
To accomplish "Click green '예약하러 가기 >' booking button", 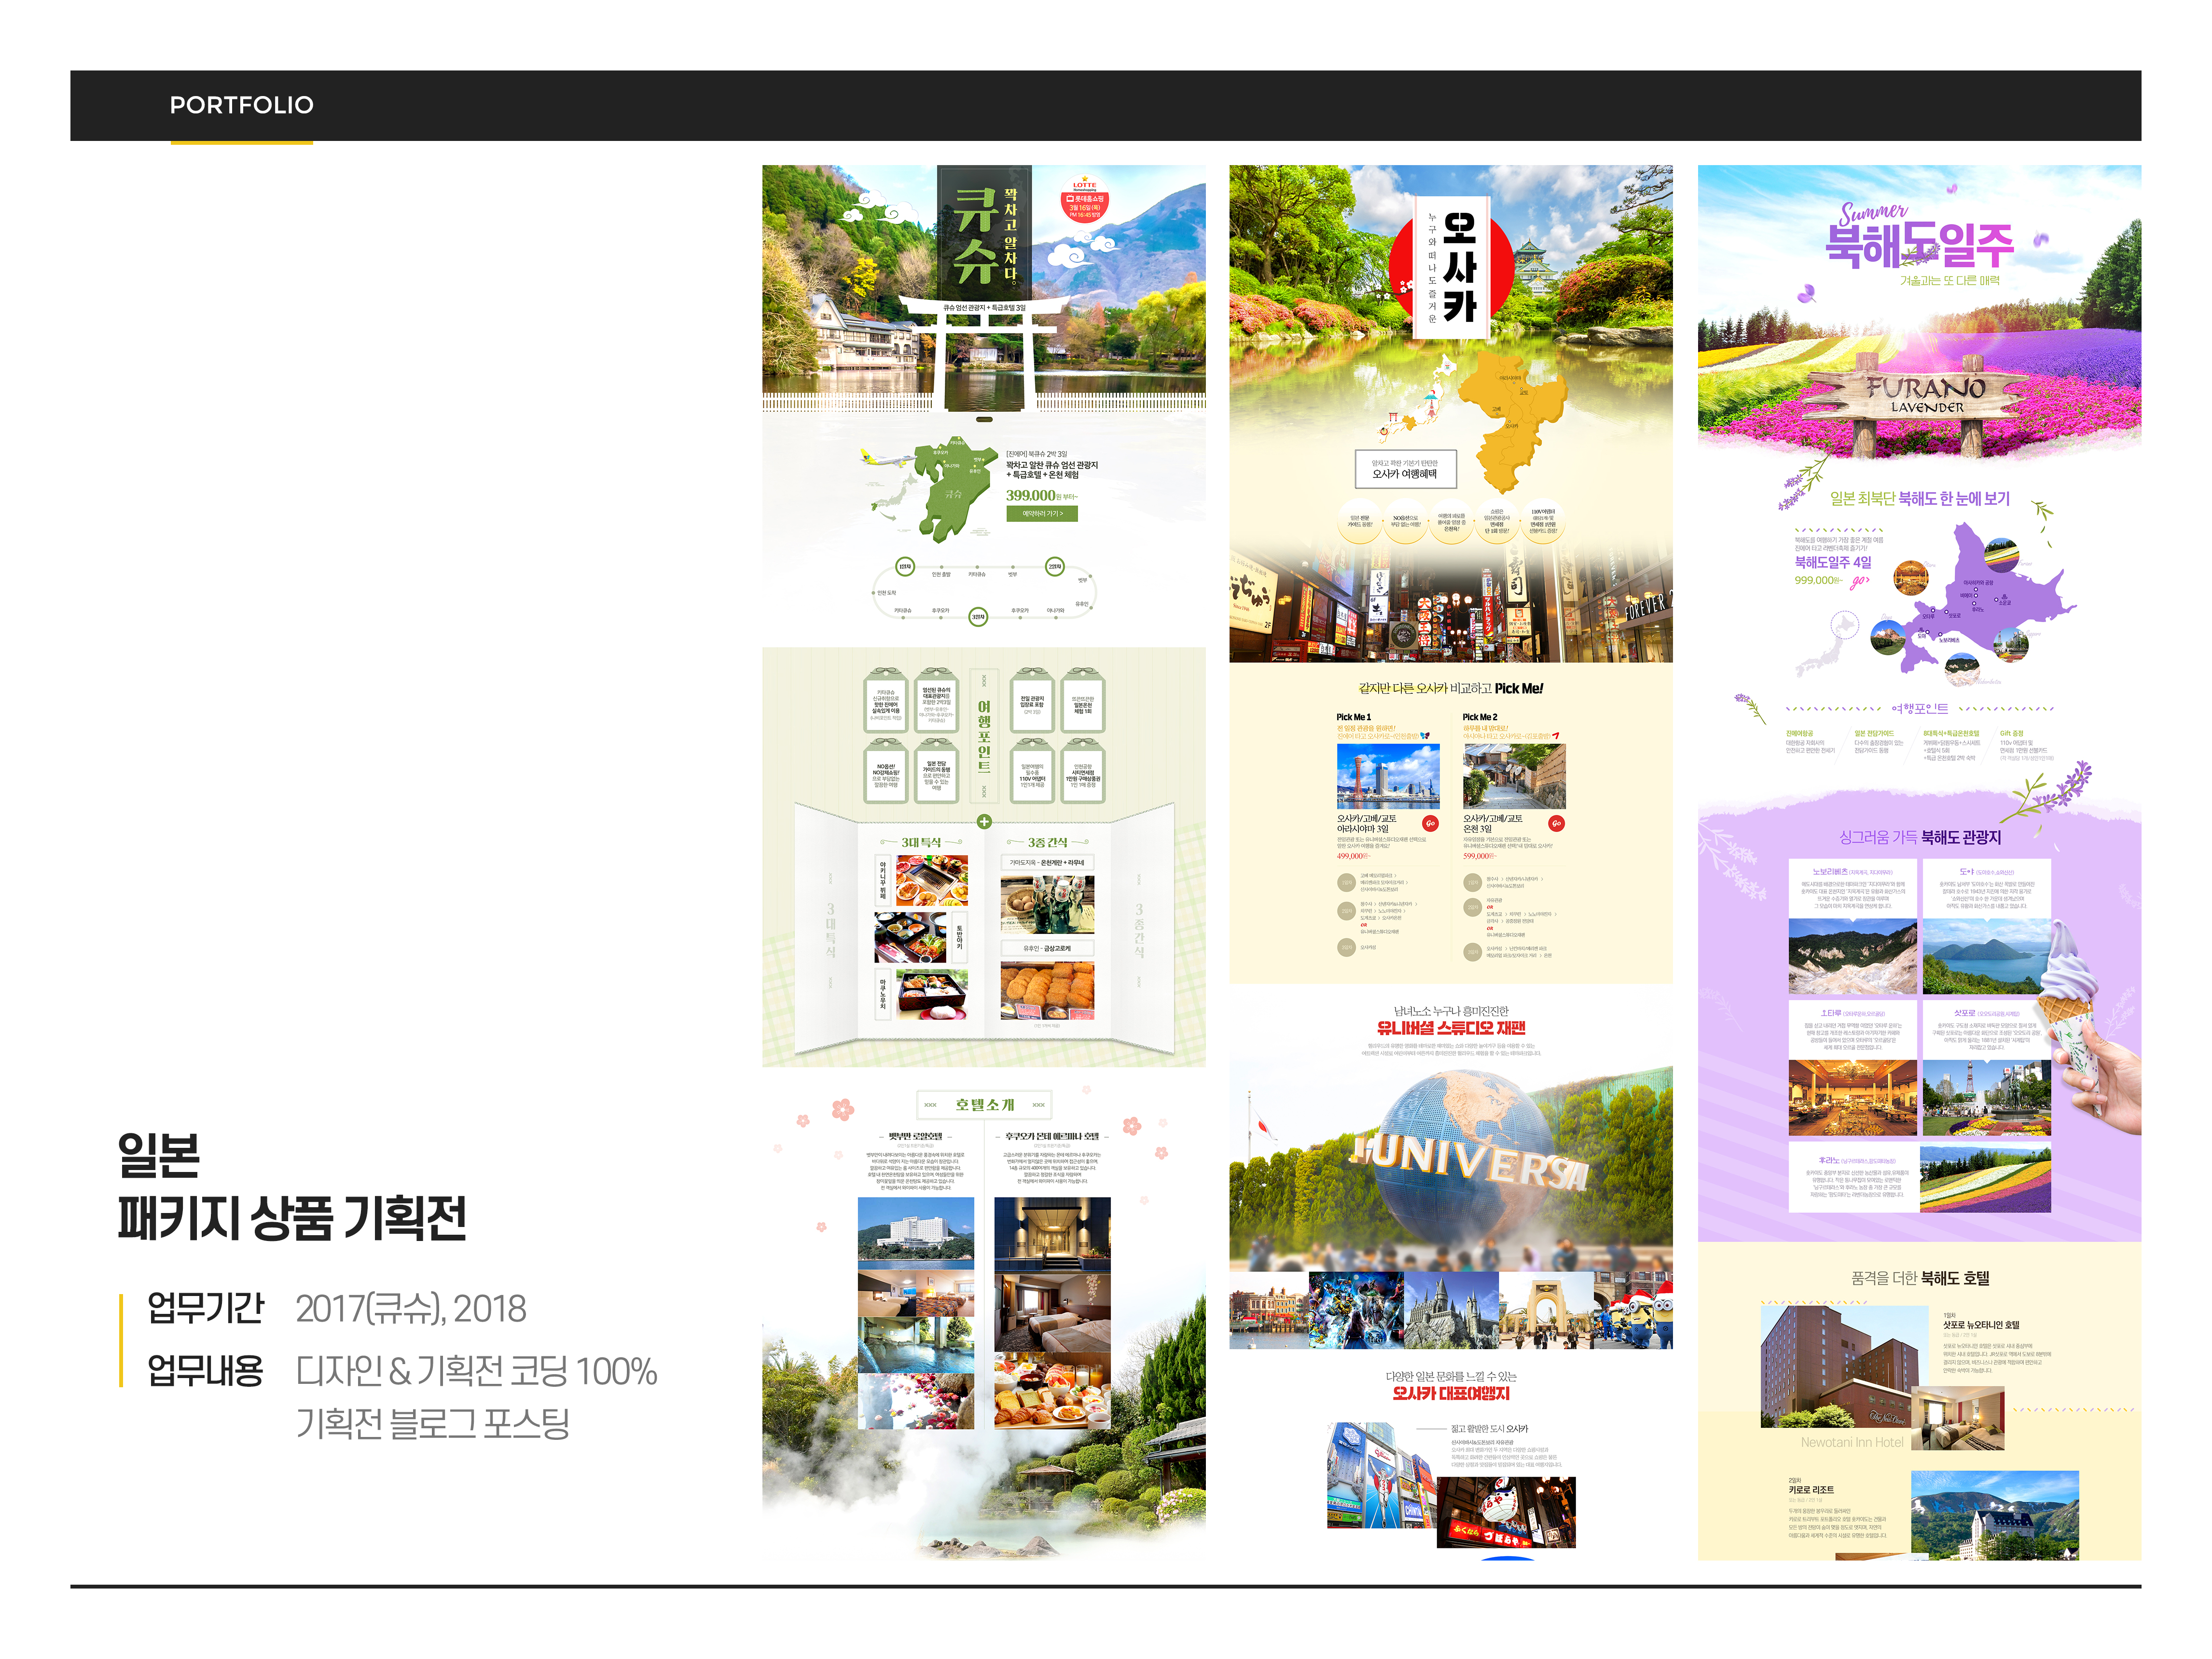I will [1041, 514].
